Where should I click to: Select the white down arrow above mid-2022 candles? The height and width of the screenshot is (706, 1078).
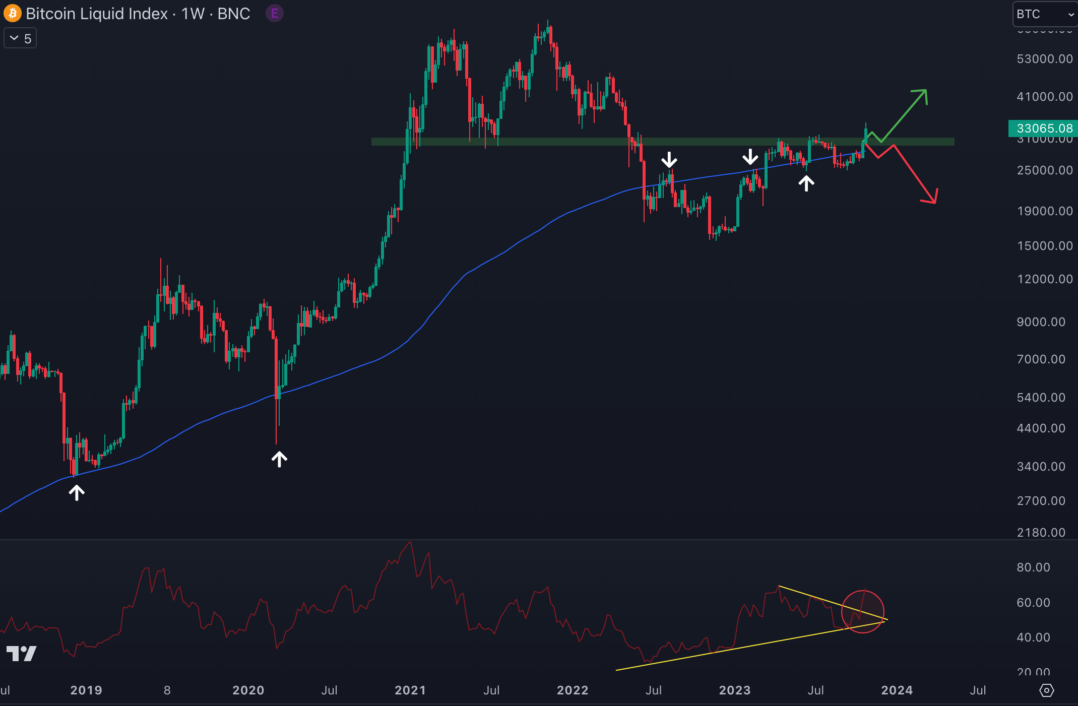click(669, 160)
